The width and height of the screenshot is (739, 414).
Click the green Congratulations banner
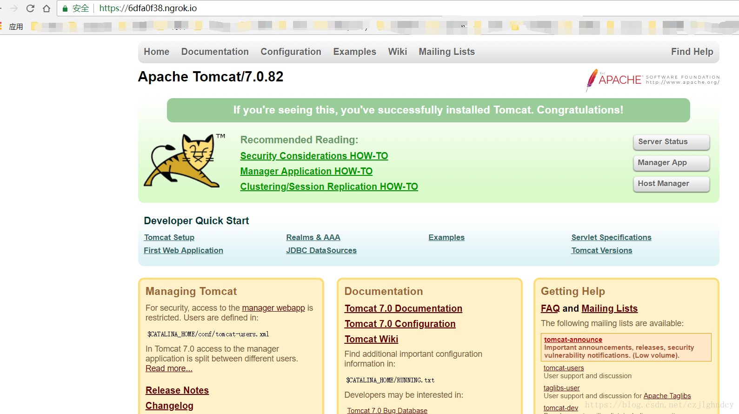click(x=428, y=110)
